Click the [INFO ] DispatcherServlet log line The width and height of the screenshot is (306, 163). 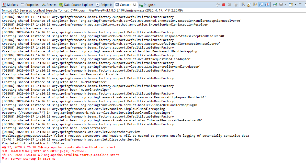coord(71,139)
